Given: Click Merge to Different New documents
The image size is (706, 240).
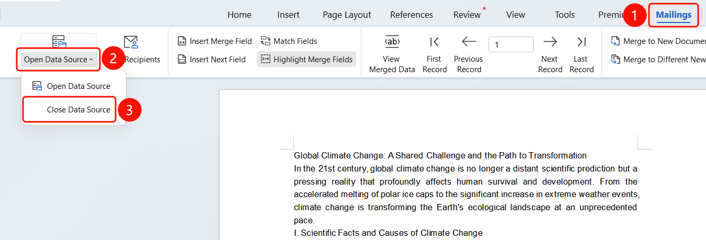Looking at the screenshot, I should point(658,60).
